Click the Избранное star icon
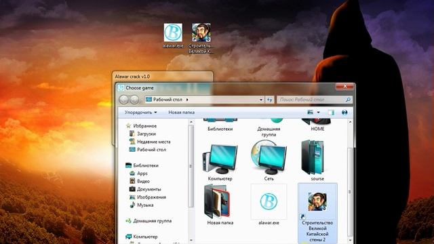Viewport: 434px width, 244px height. click(128, 126)
